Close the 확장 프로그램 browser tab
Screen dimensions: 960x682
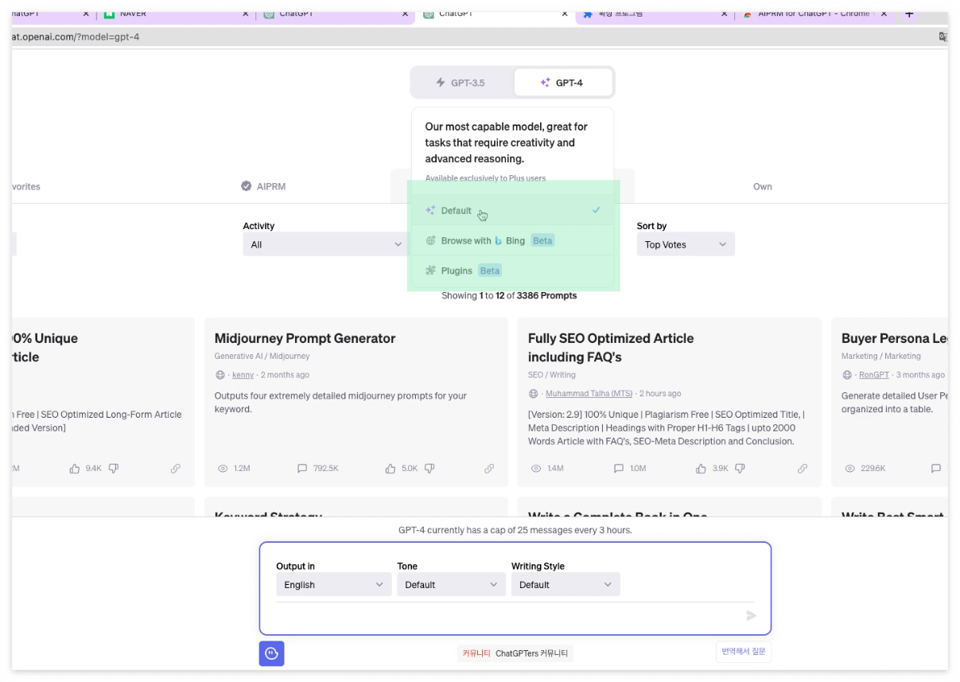(724, 14)
